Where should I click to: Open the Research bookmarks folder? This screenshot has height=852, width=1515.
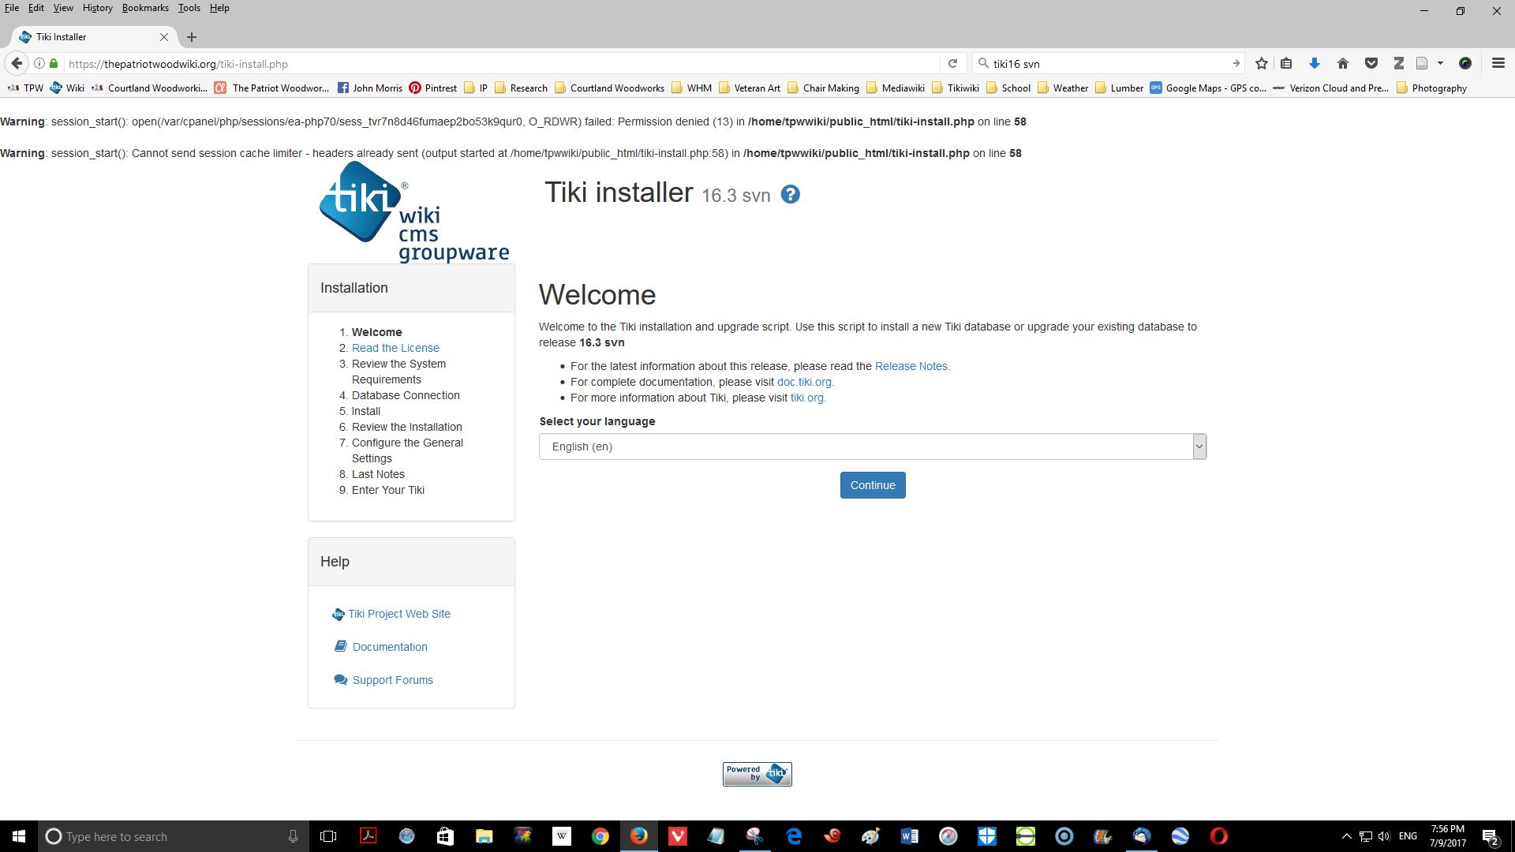[x=521, y=88]
